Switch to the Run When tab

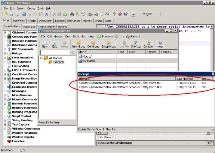coord(19,21)
